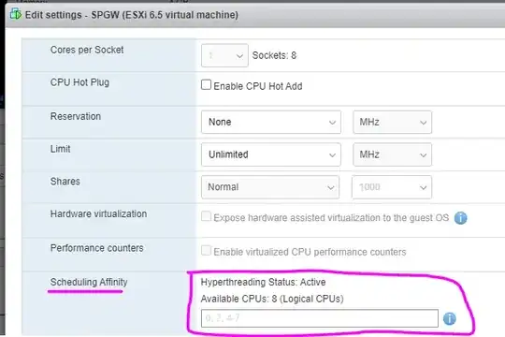
Task: Open the Shares 1000 value dropdown
Action: pyautogui.click(x=392, y=187)
